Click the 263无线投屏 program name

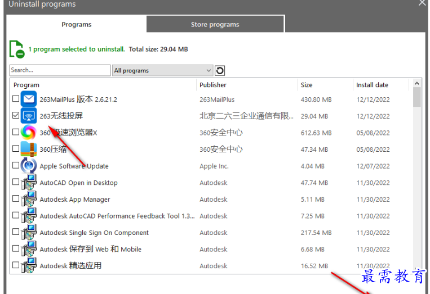(x=61, y=116)
